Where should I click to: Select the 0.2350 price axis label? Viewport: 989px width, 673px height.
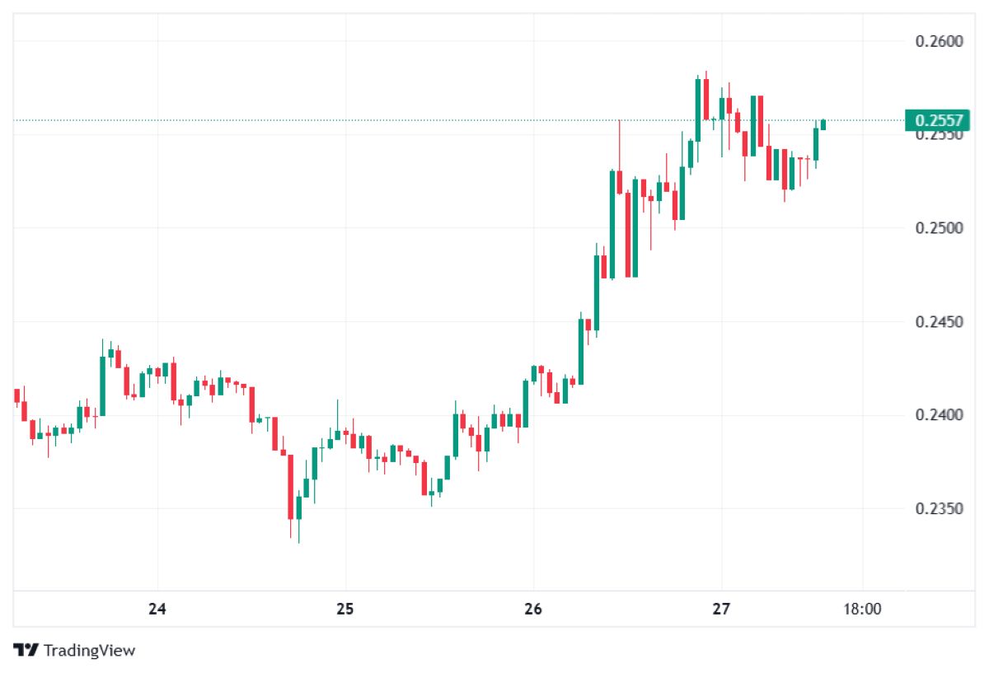pos(939,508)
